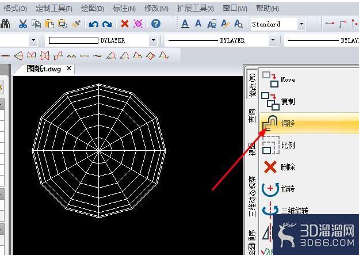This screenshot has width=359, height=255.
Task: Click the plain A single-line text icon
Action: click(198, 24)
